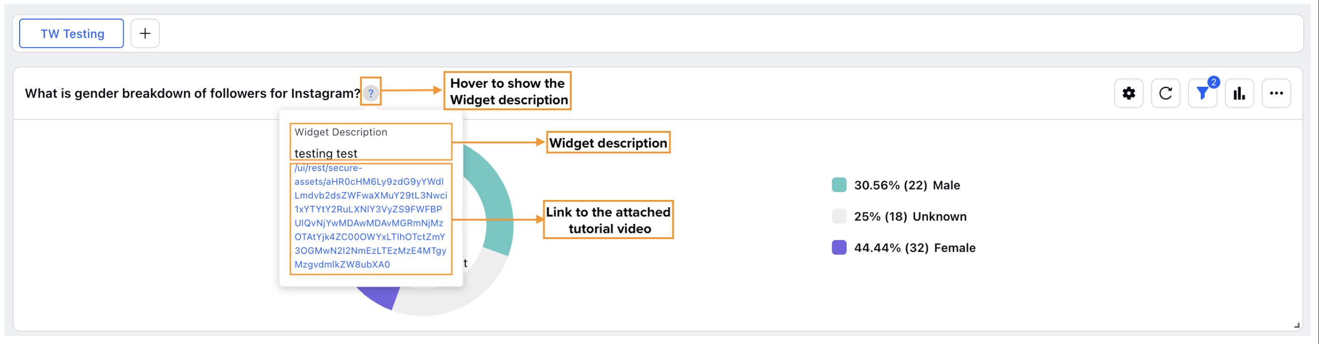Click the question mark help icon
This screenshot has width=1319, height=344.
pyautogui.click(x=371, y=94)
